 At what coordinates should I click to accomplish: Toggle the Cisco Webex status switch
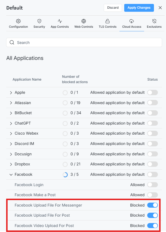[153, 133]
